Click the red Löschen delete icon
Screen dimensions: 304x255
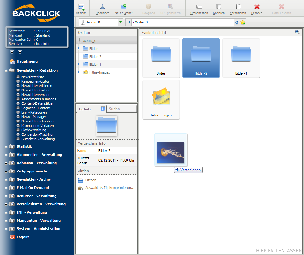[x=257, y=7]
